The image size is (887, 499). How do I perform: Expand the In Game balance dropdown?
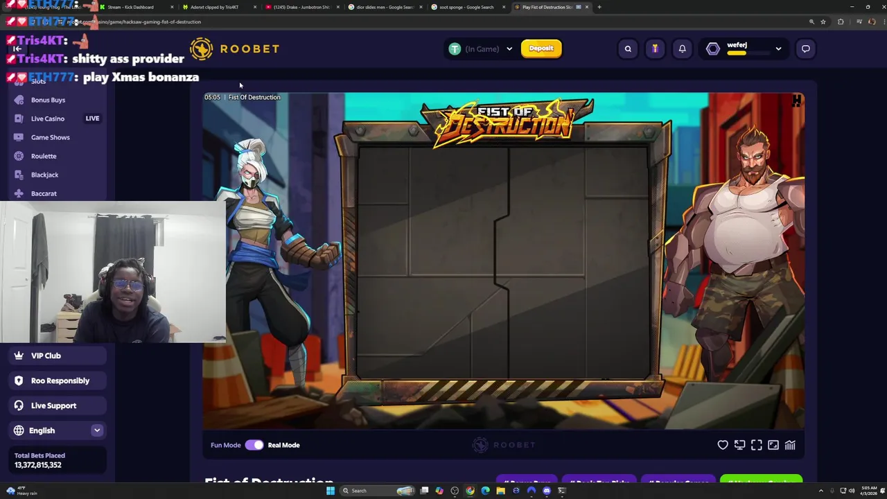coord(509,49)
